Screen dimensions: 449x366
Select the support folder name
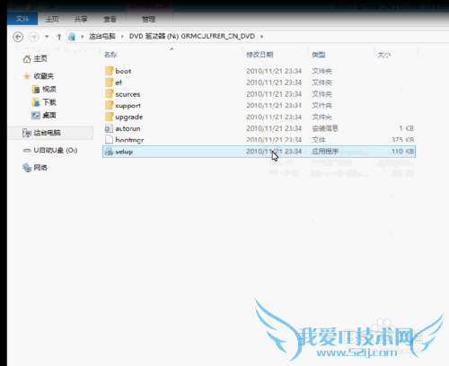click(x=128, y=106)
